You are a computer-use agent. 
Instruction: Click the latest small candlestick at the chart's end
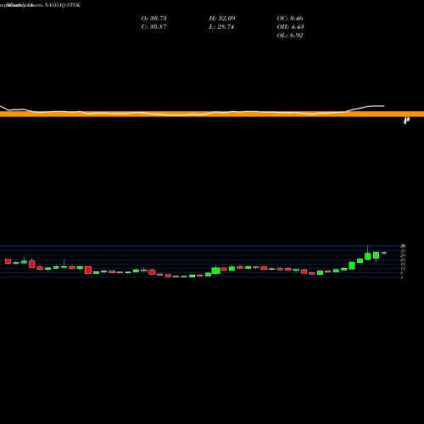point(384,253)
